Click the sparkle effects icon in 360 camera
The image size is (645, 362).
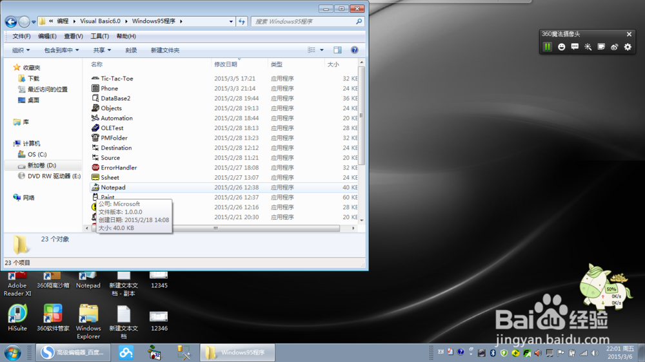588,47
